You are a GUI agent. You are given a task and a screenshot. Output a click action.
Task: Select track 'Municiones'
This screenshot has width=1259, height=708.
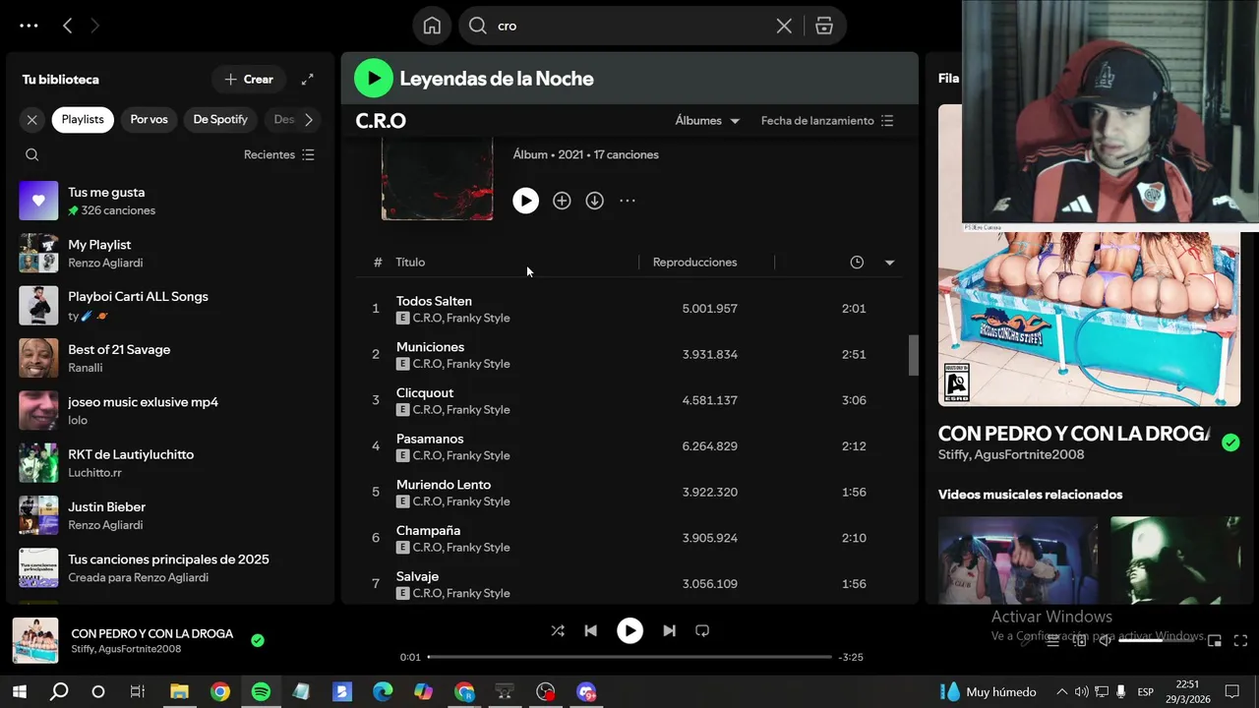coord(629,354)
